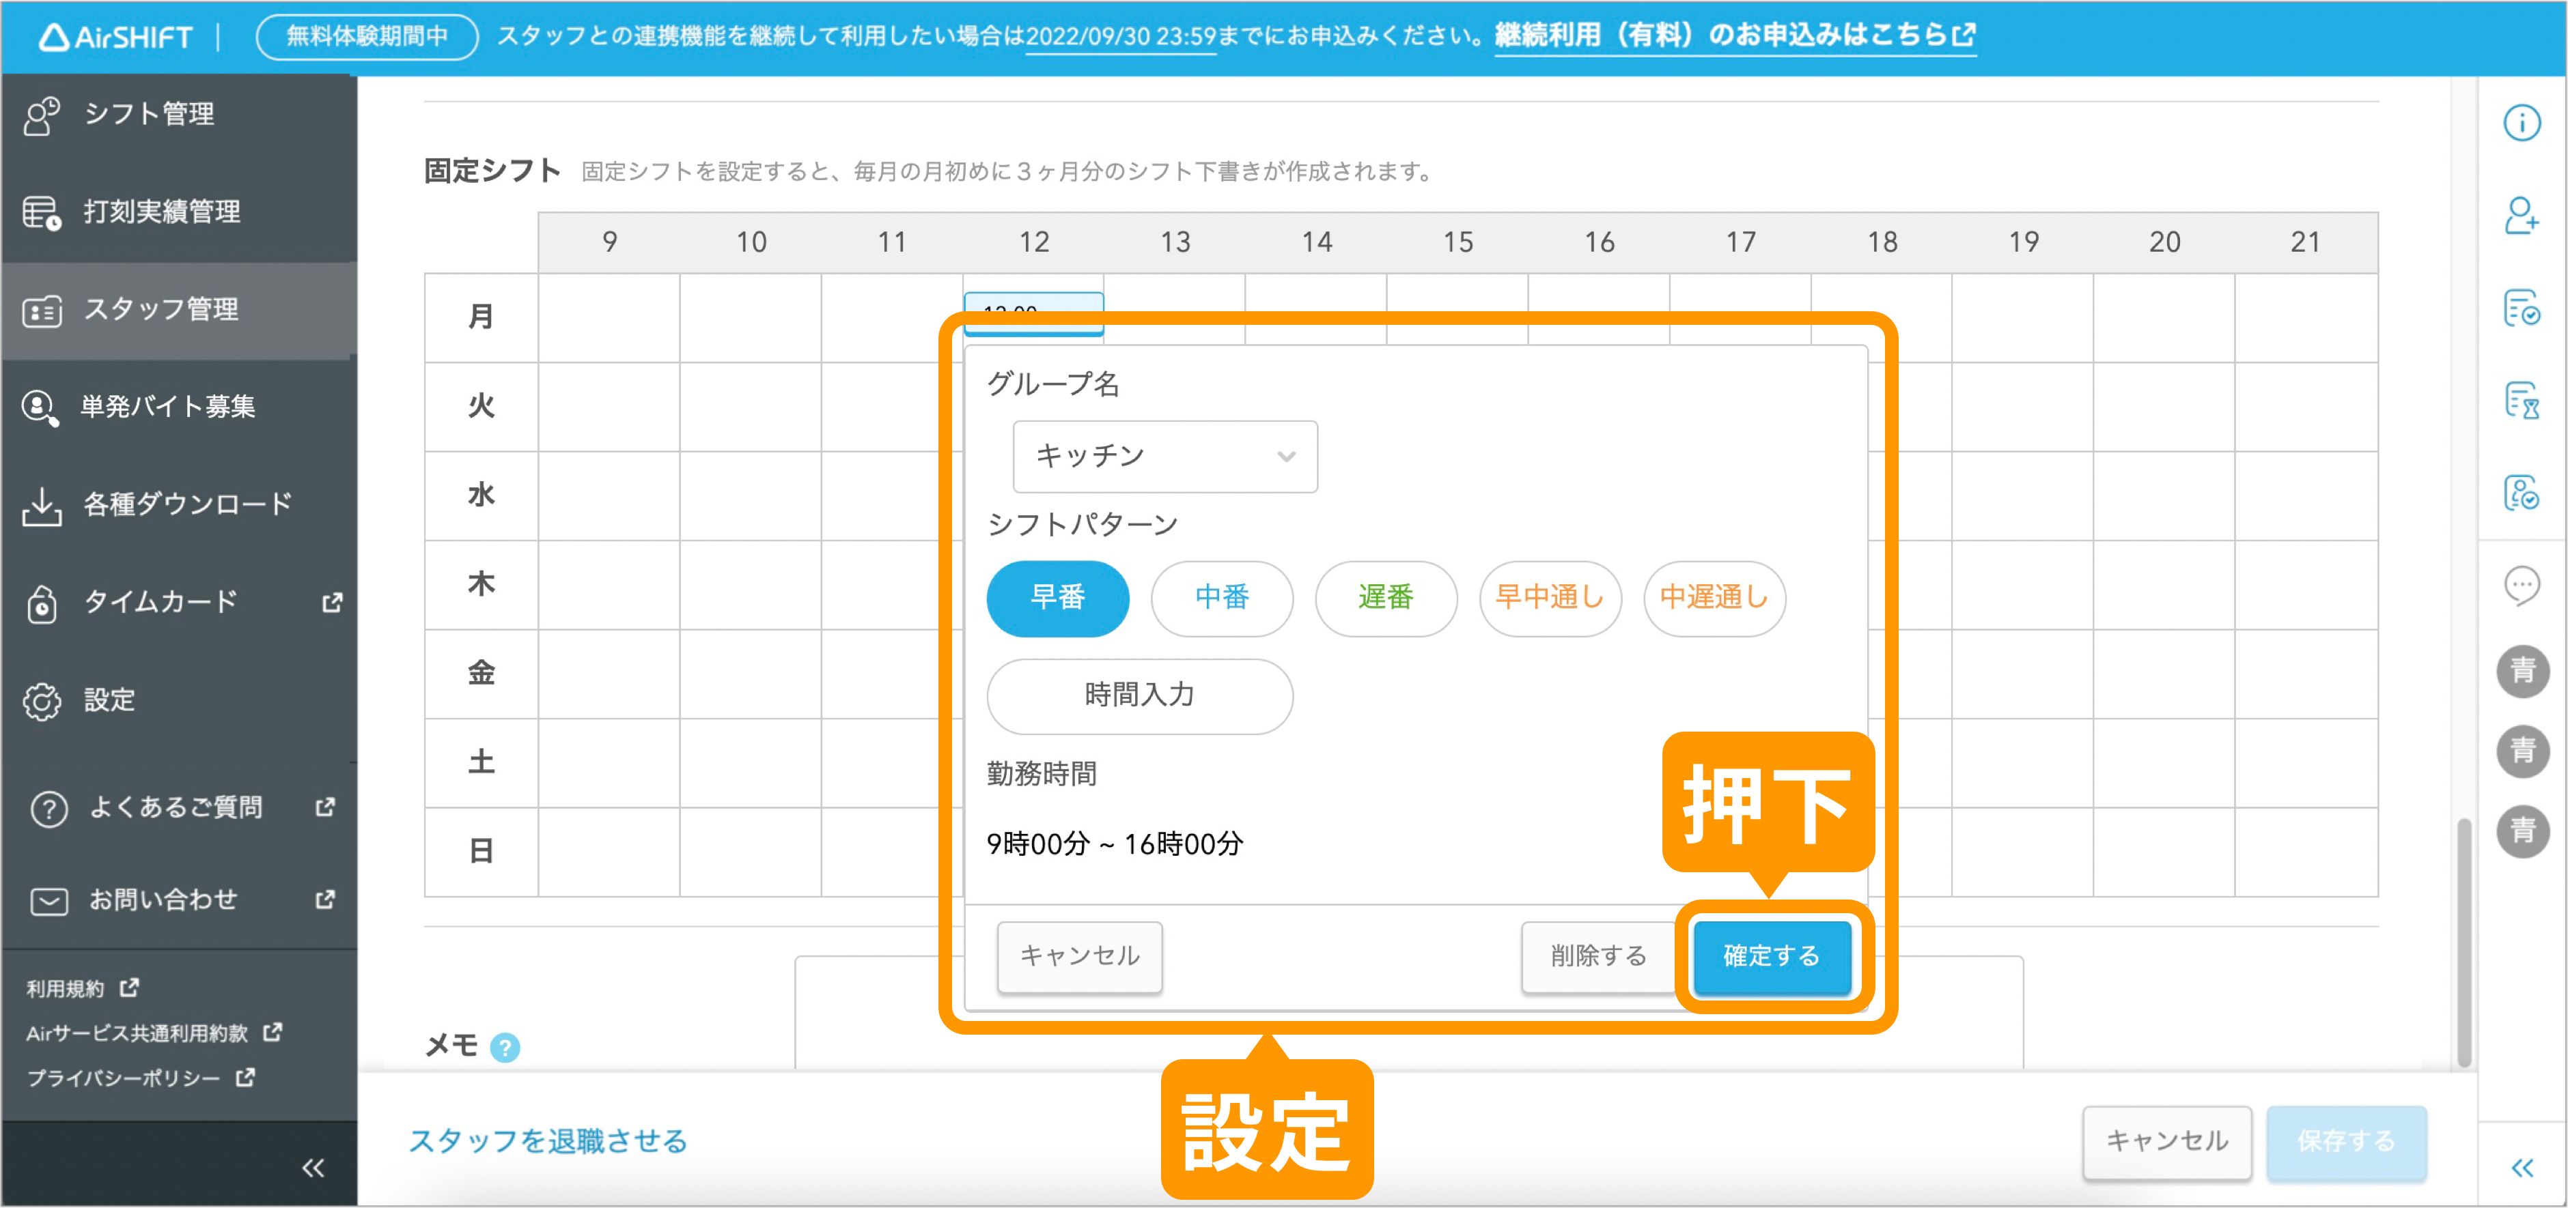
Task: Click the 単発バイト募集 search-person icon
Action: coord(40,407)
